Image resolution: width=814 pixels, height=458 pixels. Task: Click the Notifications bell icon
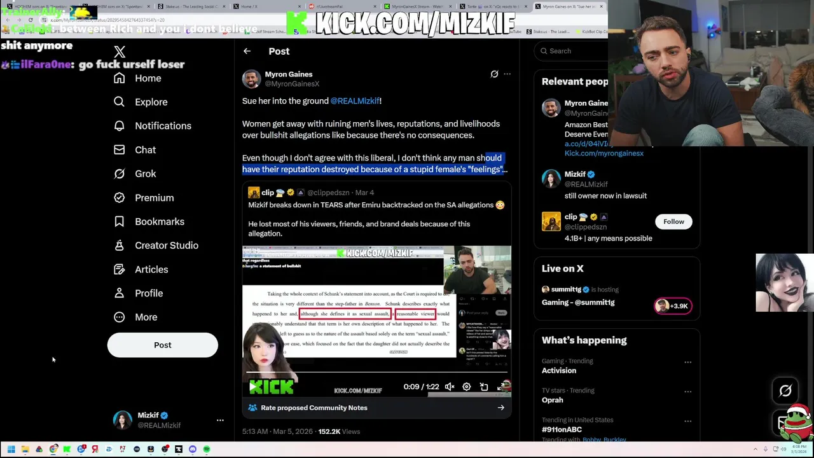coord(119,126)
